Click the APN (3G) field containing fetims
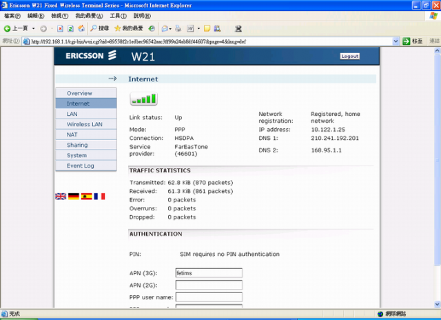Viewport: 441px width, 320px height. click(x=209, y=273)
